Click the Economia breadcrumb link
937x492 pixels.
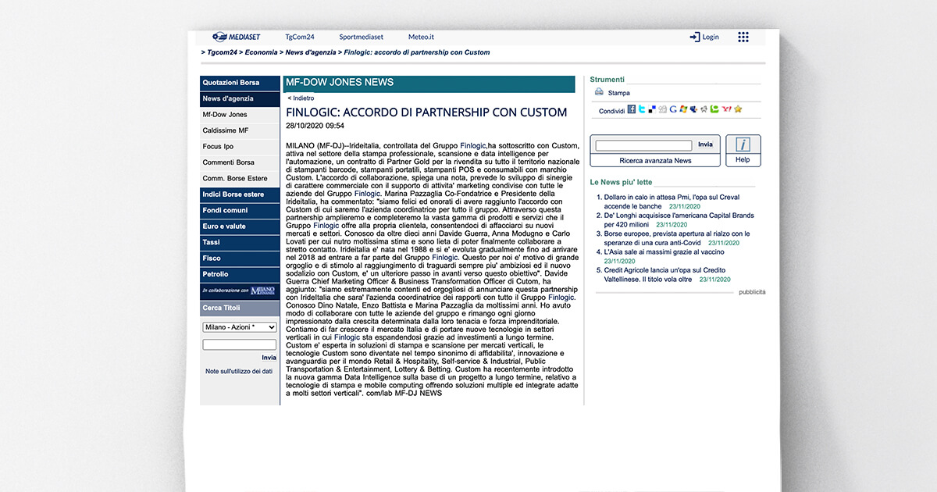coord(261,52)
